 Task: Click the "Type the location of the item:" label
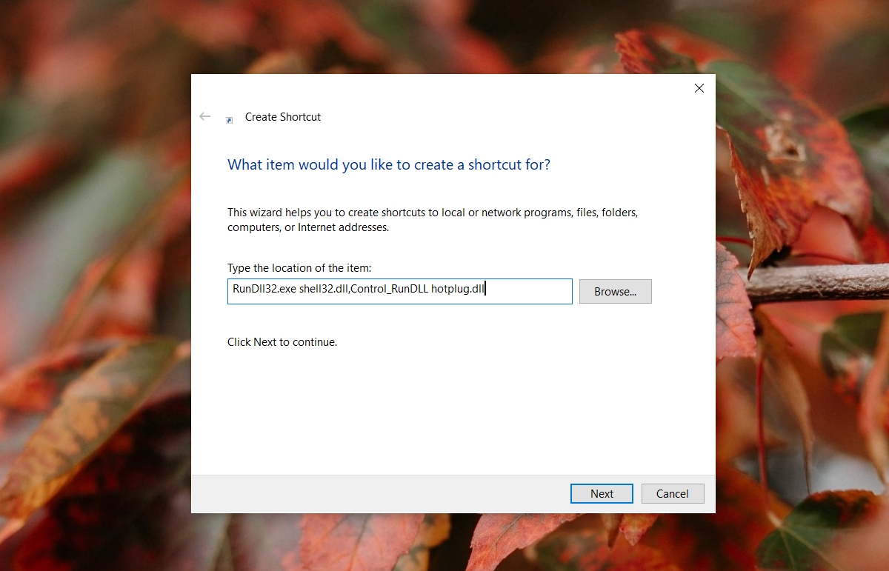[299, 267]
